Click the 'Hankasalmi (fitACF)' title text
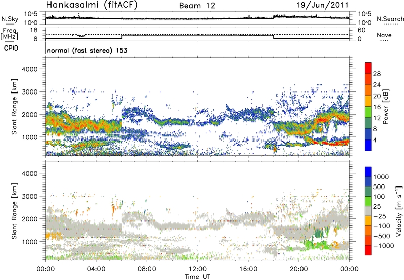Screen dimensions: 404x280 click(92, 5)
